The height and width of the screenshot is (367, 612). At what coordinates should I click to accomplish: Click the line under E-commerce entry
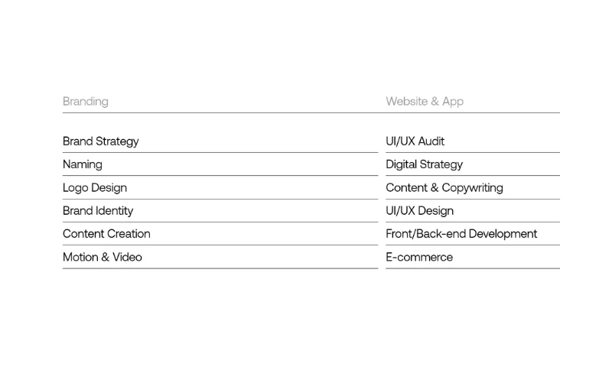click(x=473, y=268)
